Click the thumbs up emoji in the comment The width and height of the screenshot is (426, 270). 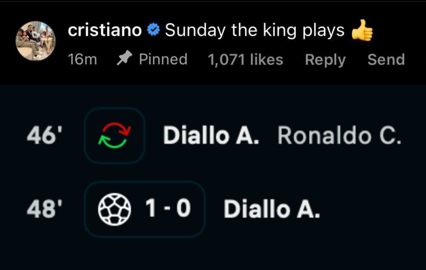tap(362, 31)
